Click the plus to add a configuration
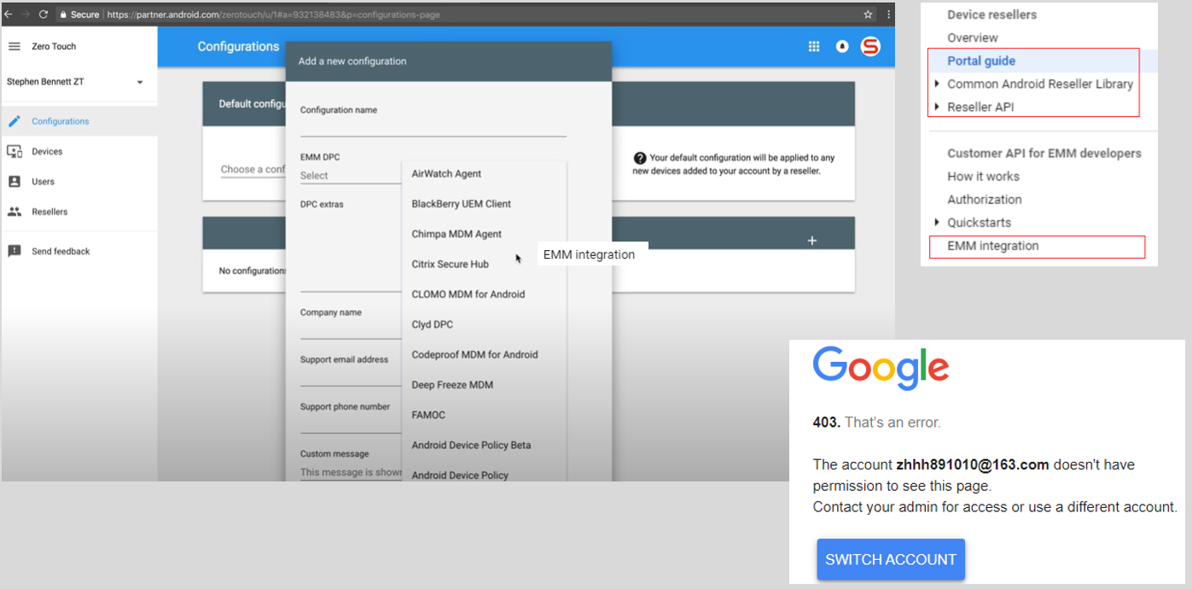 point(811,242)
